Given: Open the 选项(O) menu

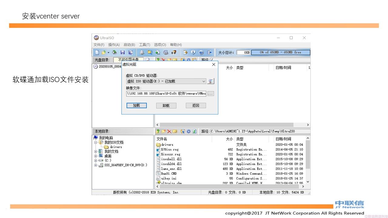Looking at the screenshot, I should click(160, 45).
